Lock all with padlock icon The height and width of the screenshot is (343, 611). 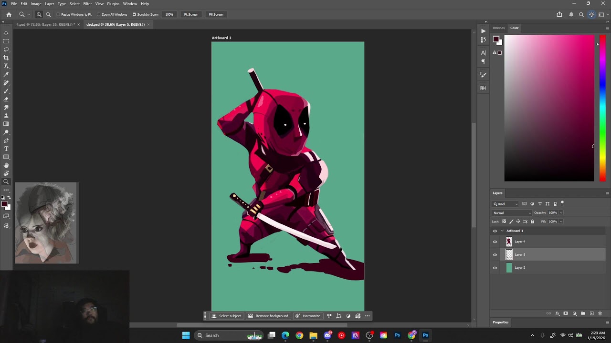[532, 222]
